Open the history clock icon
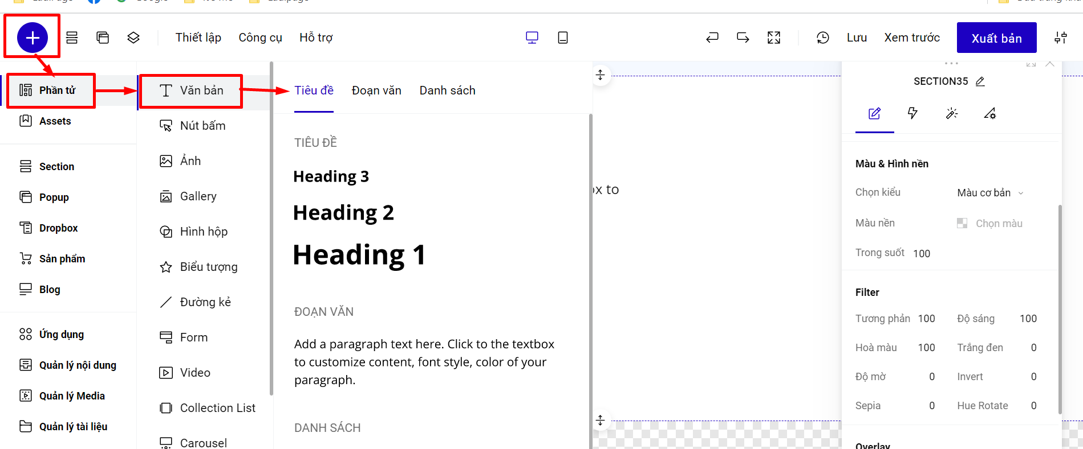1083x449 pixels. 822,38
